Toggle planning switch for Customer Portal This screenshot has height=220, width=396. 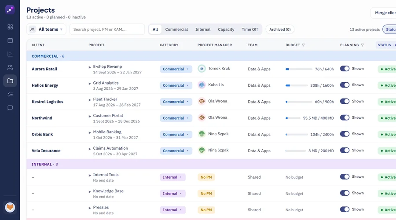click(x=345, y=118)
